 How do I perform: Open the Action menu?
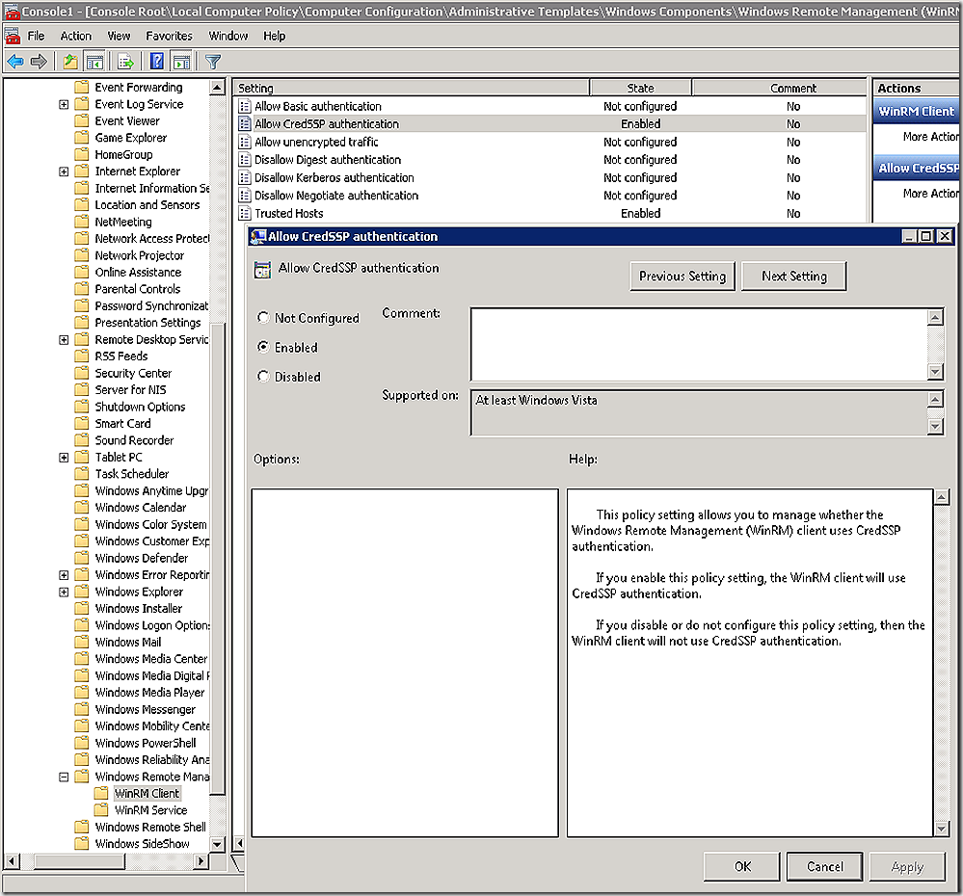[x=76, y=37]
